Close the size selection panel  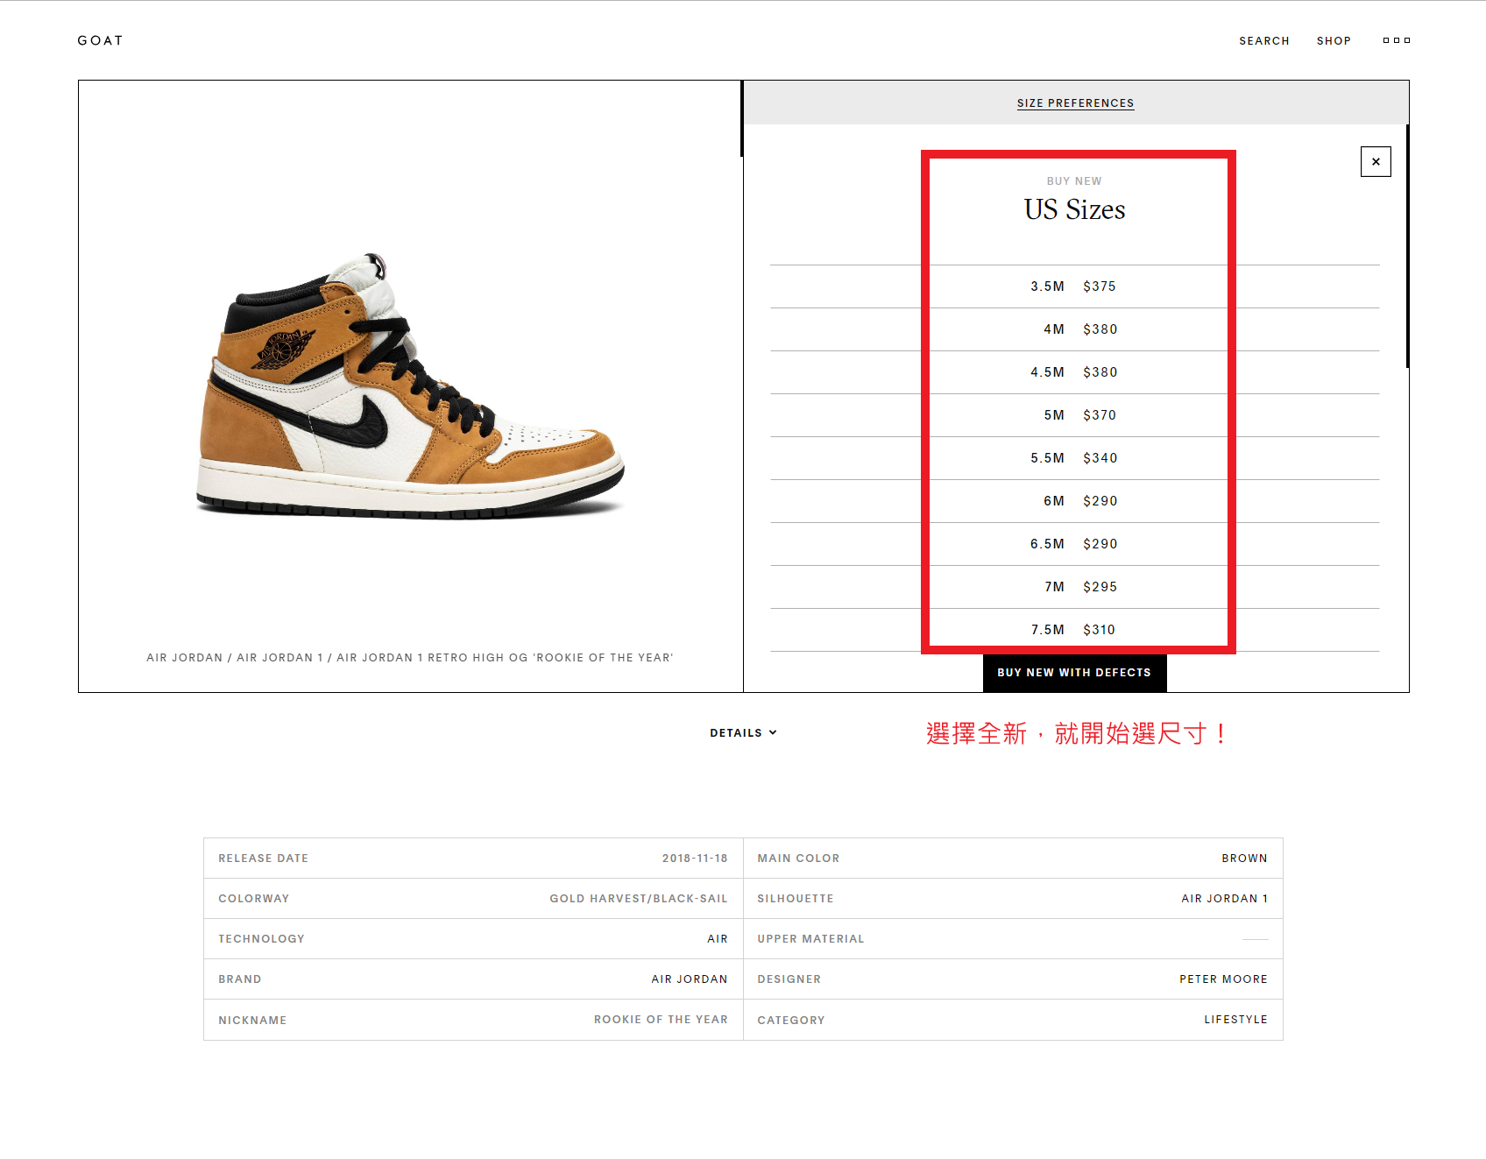[x=1375, y=161]
